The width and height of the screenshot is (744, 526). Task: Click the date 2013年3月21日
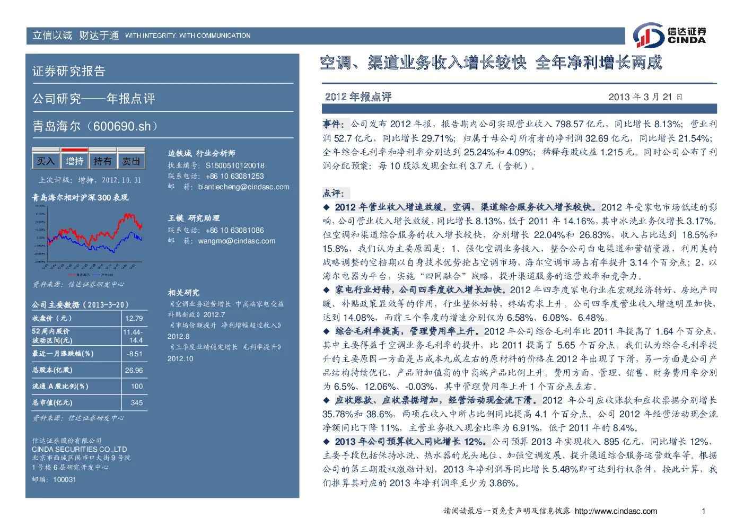pos(645,97)
